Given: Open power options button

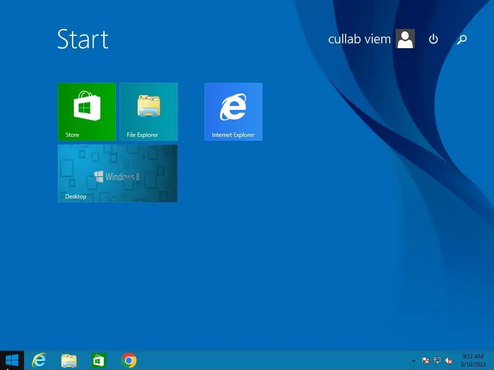Looking at the screenshot, I should pos(434,39).
